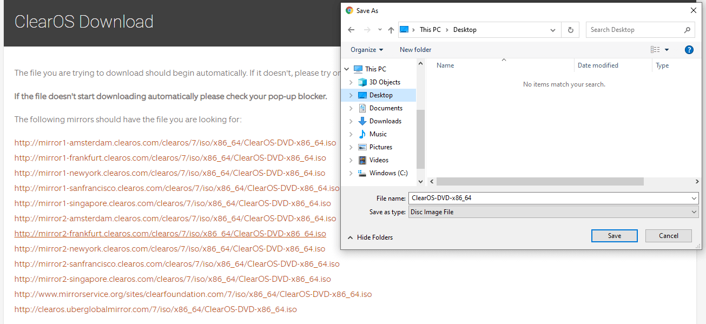
Task: Expand the Documents tree node
Action: click(352, 108)
